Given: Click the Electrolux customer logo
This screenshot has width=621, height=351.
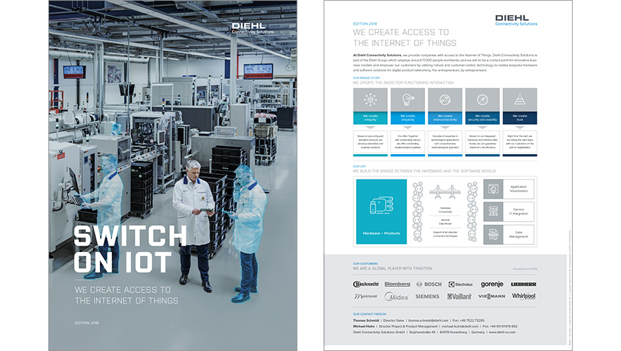Looking at the screenshot, I should click(x=460, y=284).
